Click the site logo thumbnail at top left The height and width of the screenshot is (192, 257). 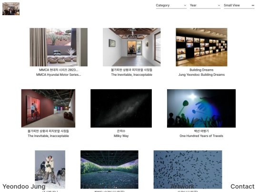[x=11, y=9]
